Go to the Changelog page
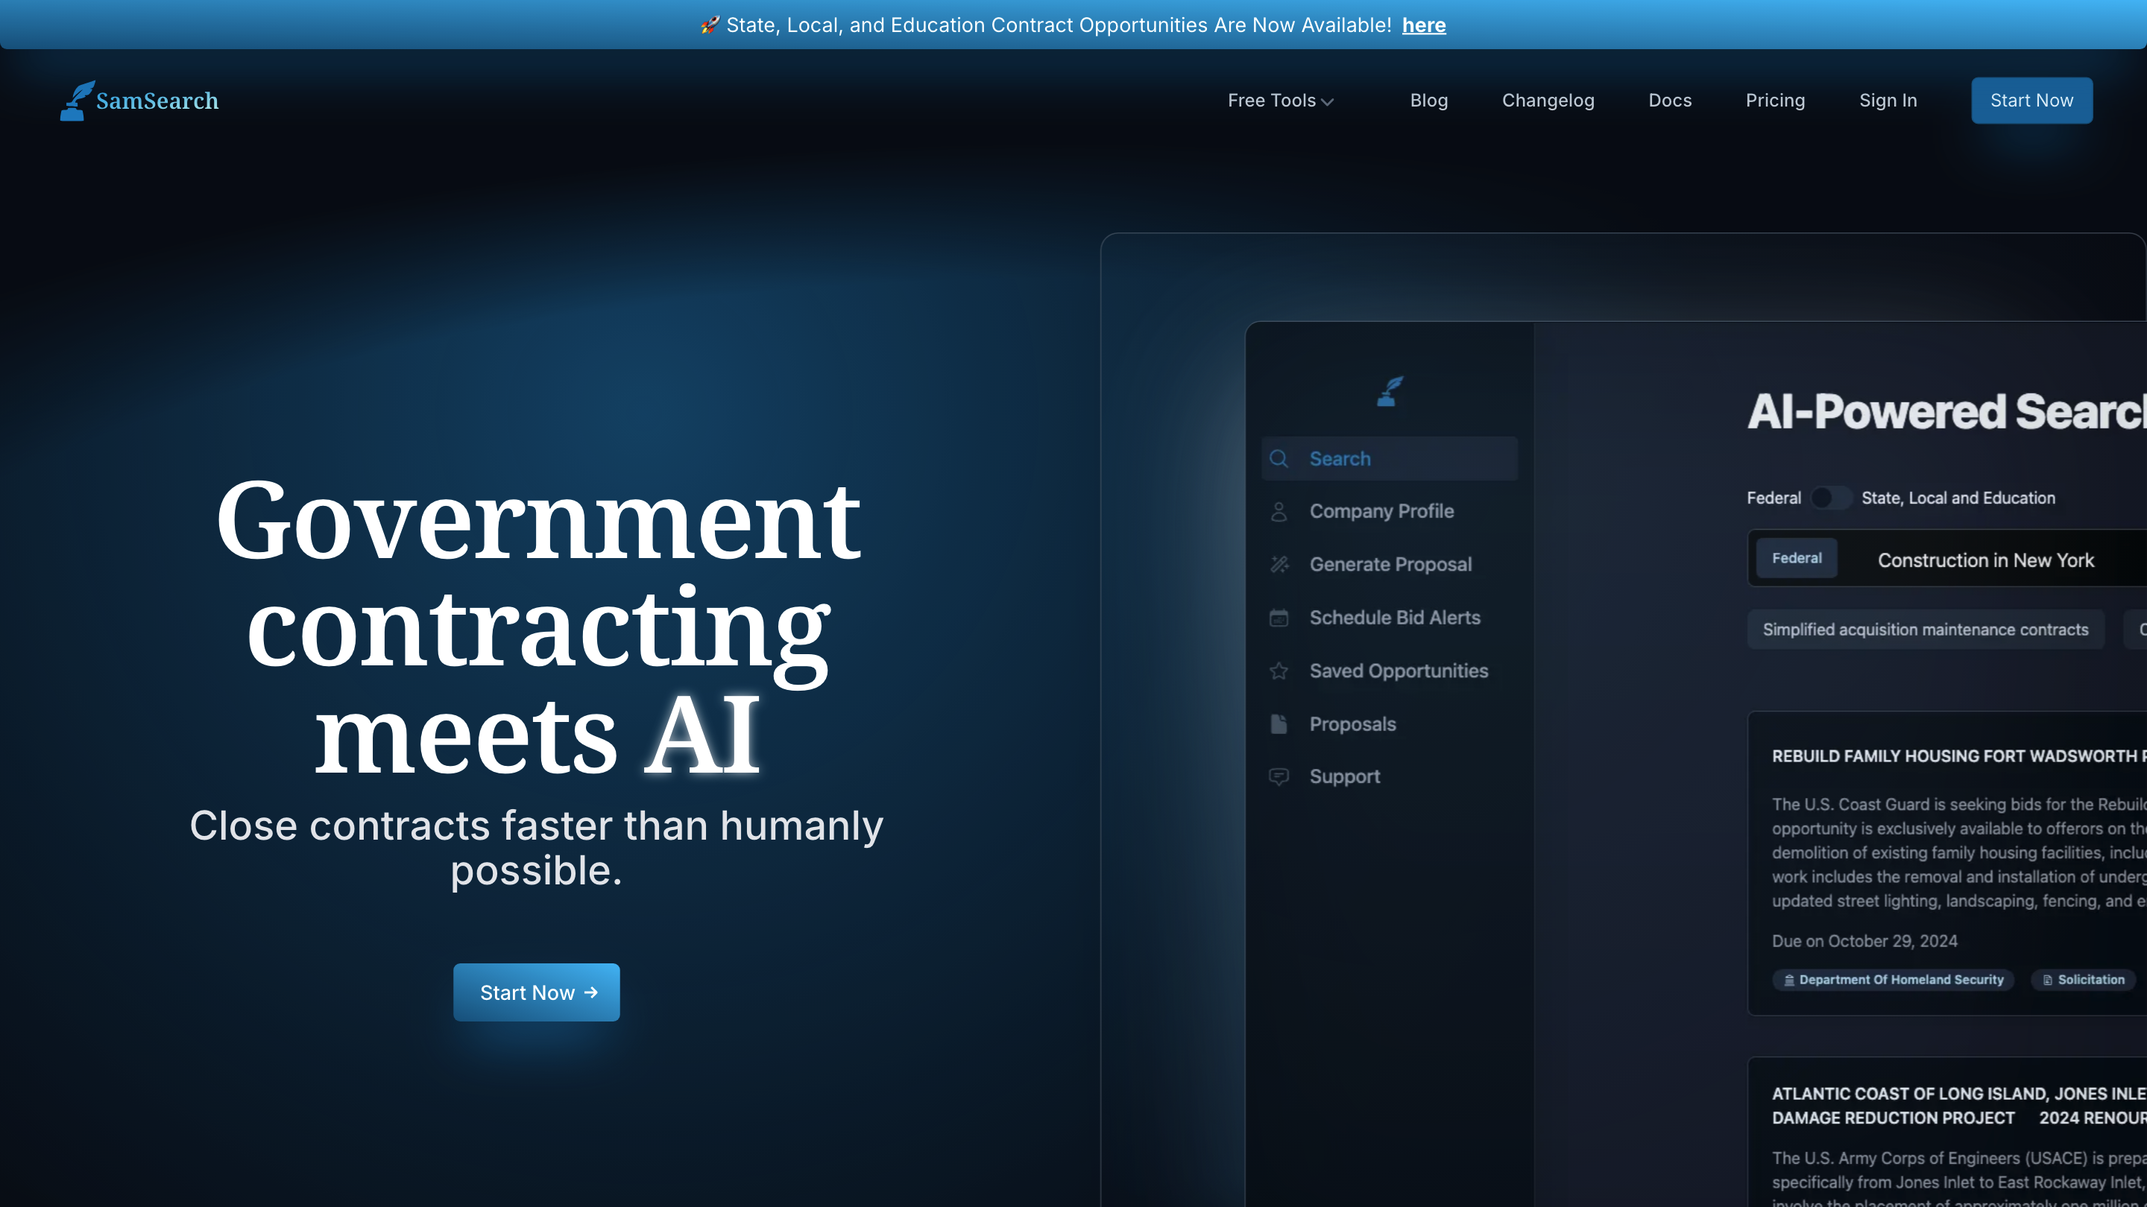The height and width of the screenshot is (1207, 2147). pyautogui.click(x=1548, y=101)
